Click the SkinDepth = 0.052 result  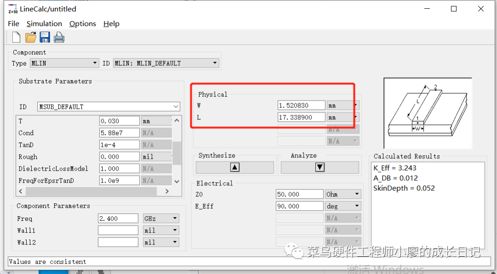[x=404, y=188]
